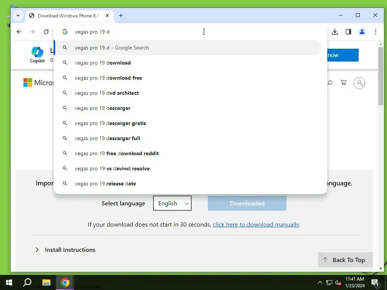Screen dimensions: 387x290
Task: Show hidden system tray icons
Action: coord(320,282)
